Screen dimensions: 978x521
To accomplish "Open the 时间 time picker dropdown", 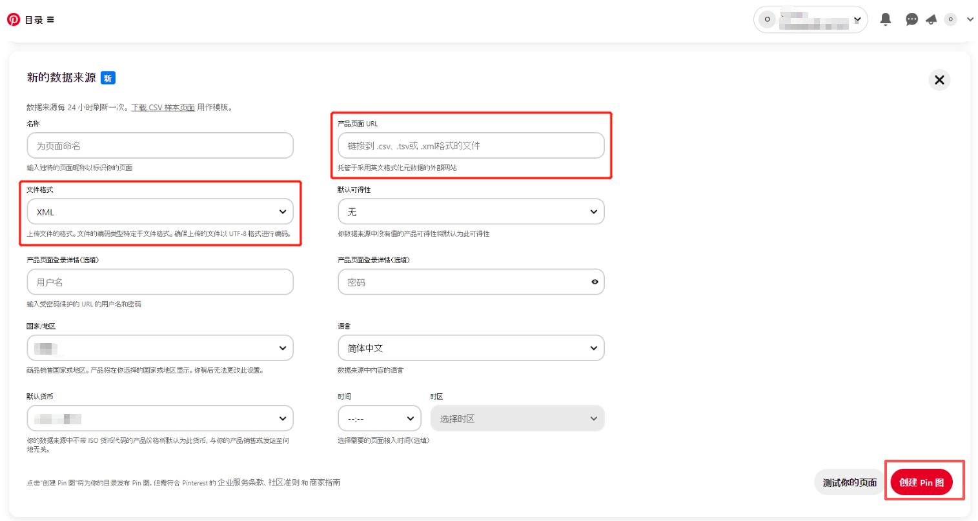I will [x=379, y=418].
